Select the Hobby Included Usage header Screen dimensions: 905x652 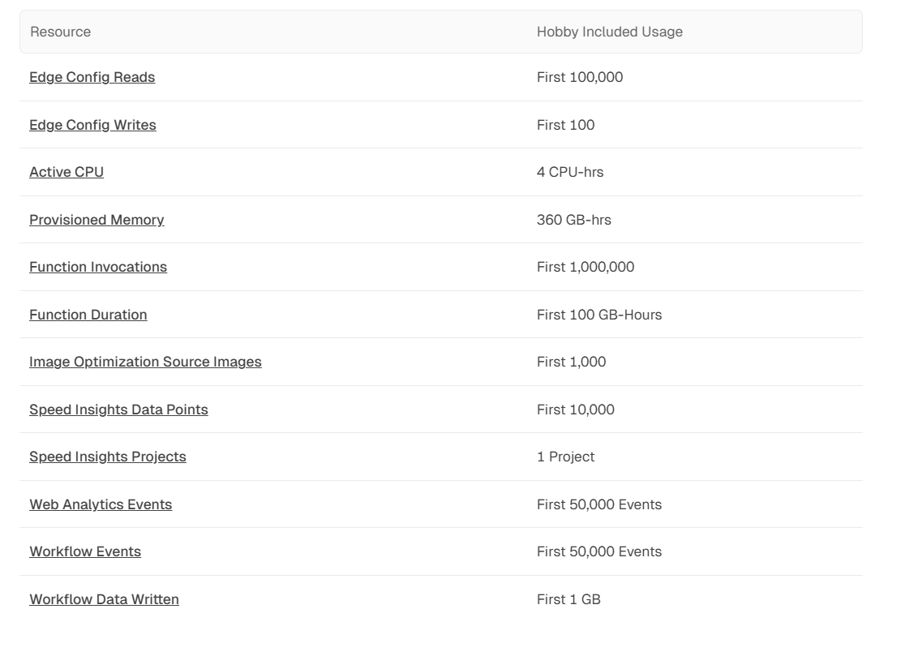pos(610,32)
